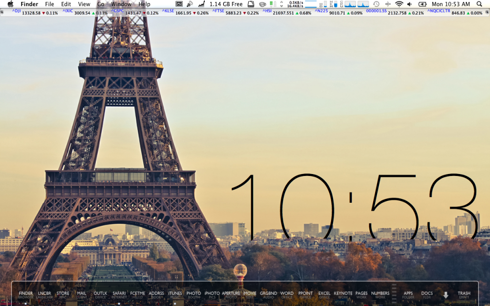Toggle the Wi-Fi status menu

tap(399, 4)
